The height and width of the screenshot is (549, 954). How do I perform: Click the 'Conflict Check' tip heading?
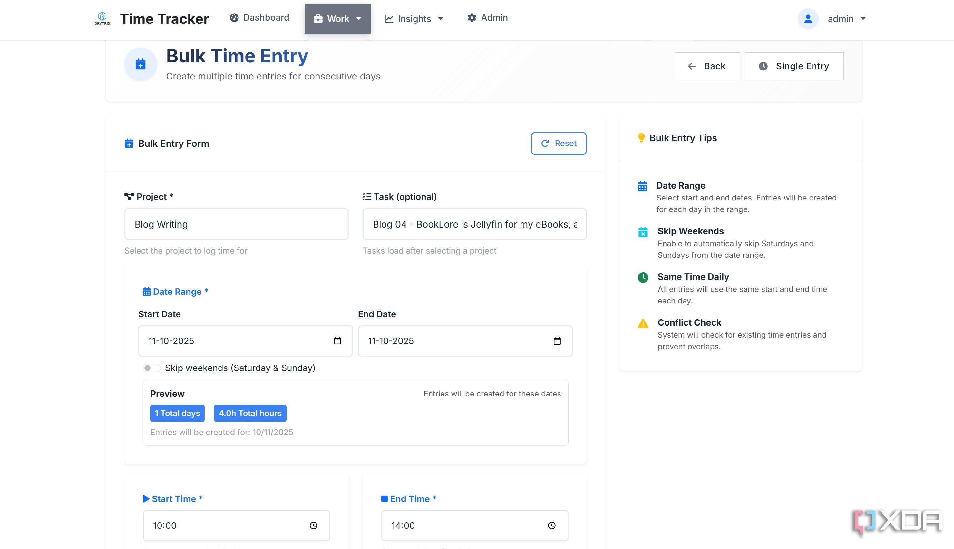(689, 323)
